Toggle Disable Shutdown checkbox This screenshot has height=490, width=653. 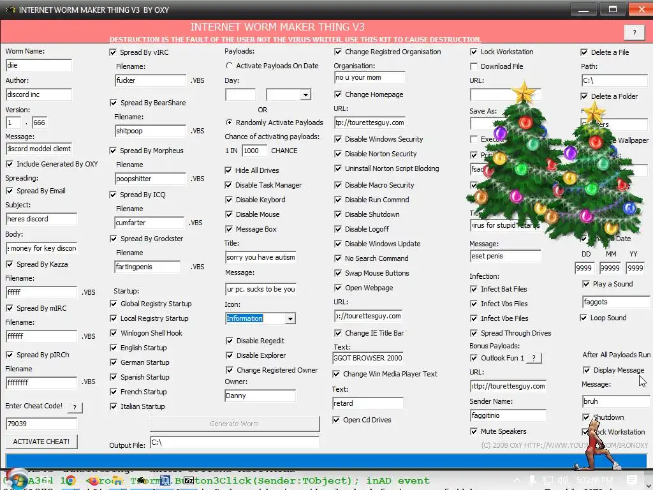pos(338,214)
